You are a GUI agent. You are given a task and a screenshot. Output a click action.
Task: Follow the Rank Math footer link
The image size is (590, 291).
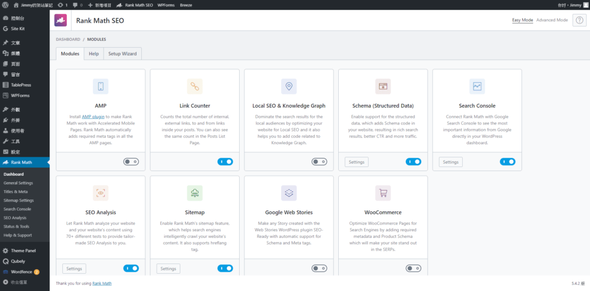(102, 283)
